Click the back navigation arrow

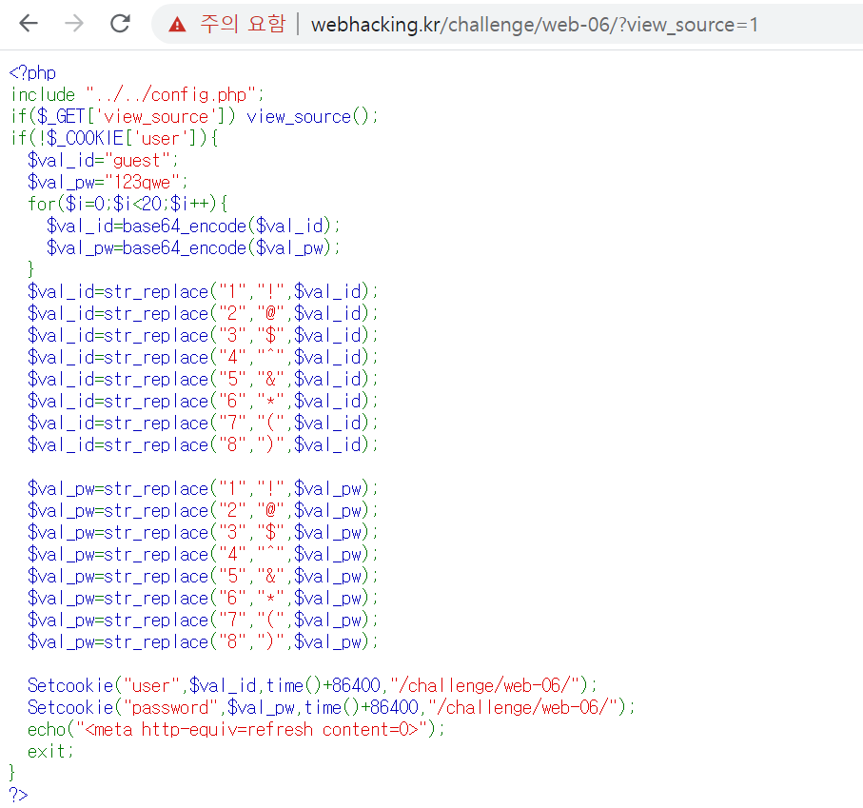point(28,23)
